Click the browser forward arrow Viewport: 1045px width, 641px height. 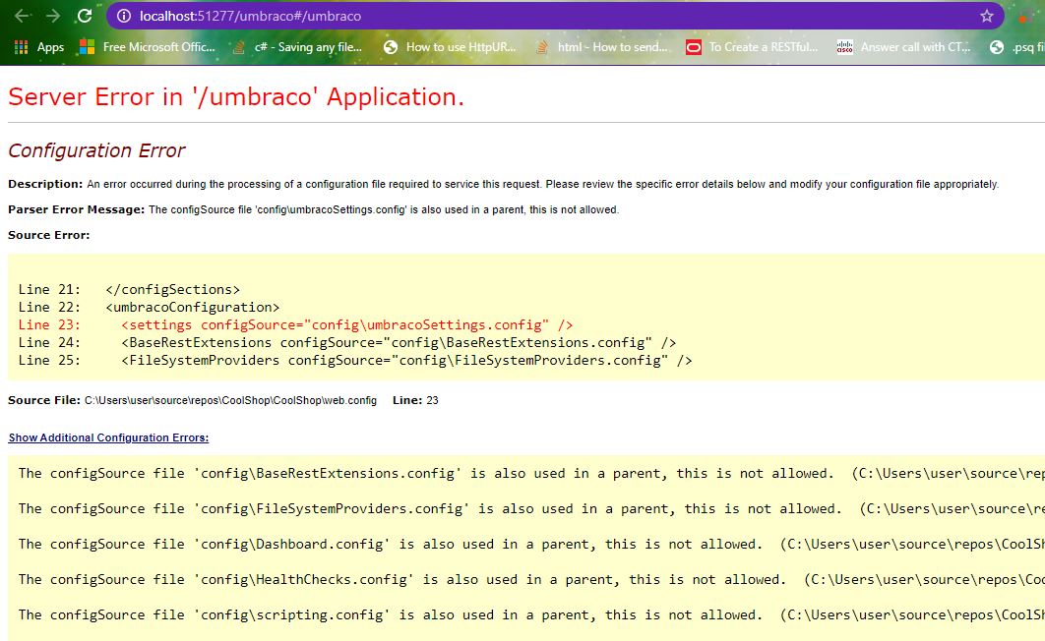pyautogui.click(x=53, y=16)
